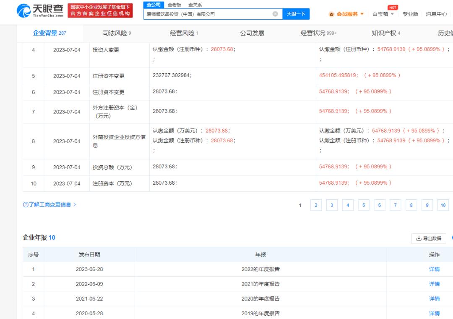Click the crown icon beside 会员服务
The width and height of the screenshot is (453, 319).
[332, 14]
